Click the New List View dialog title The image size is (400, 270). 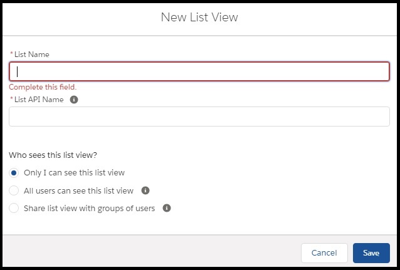(x=199, y=18)
